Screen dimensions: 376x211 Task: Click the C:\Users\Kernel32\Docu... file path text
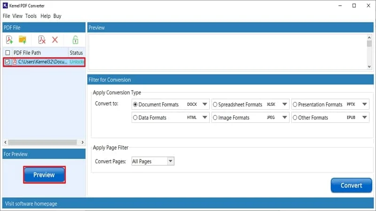tap(43, 62)
